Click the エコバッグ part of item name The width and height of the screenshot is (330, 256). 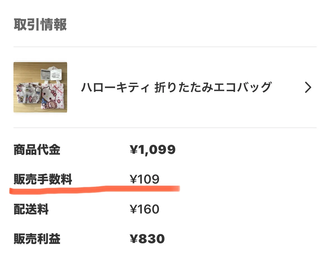coord(242,87)
